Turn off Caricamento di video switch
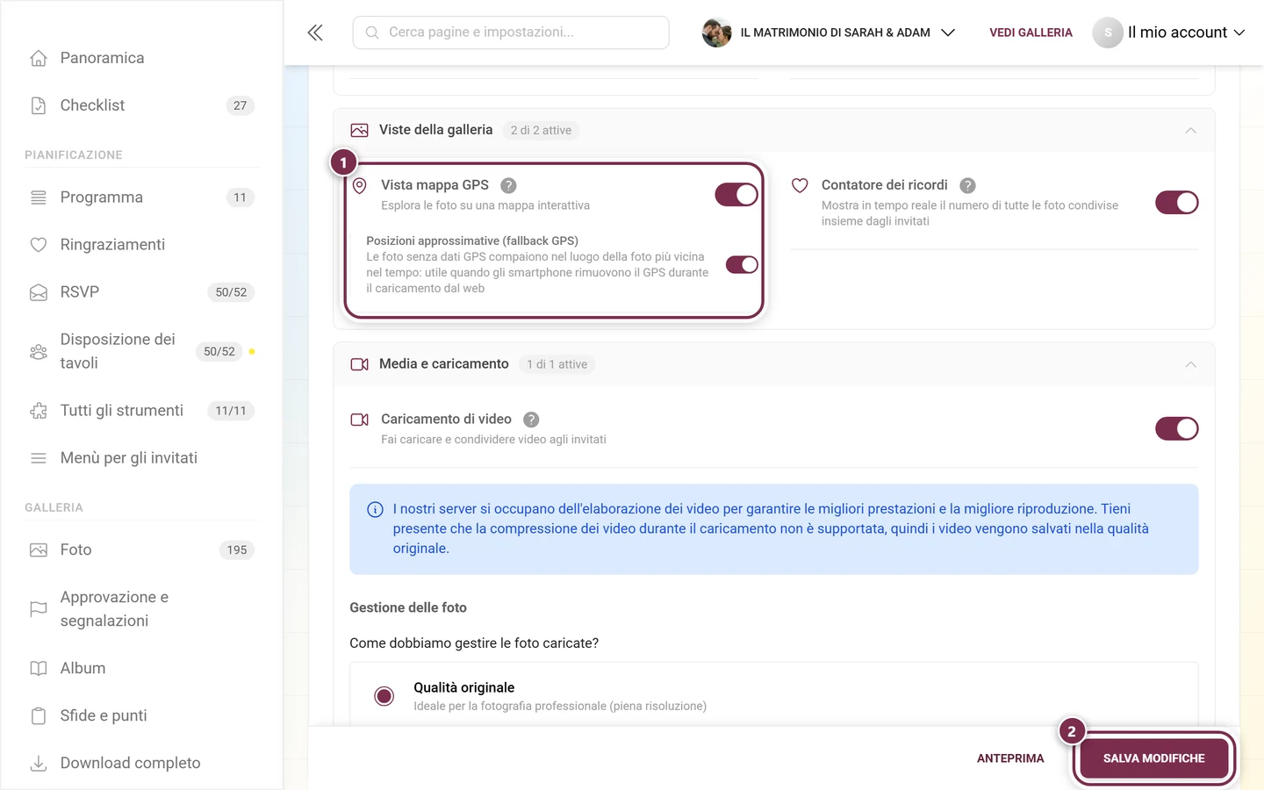The height and width of the screenshot is (790, 1264). coord(1177,428)
